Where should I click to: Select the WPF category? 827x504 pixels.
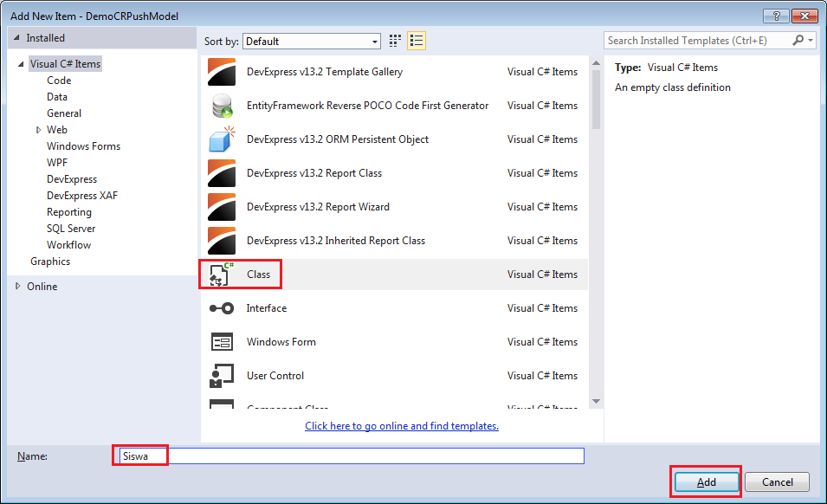pos(57,163)
